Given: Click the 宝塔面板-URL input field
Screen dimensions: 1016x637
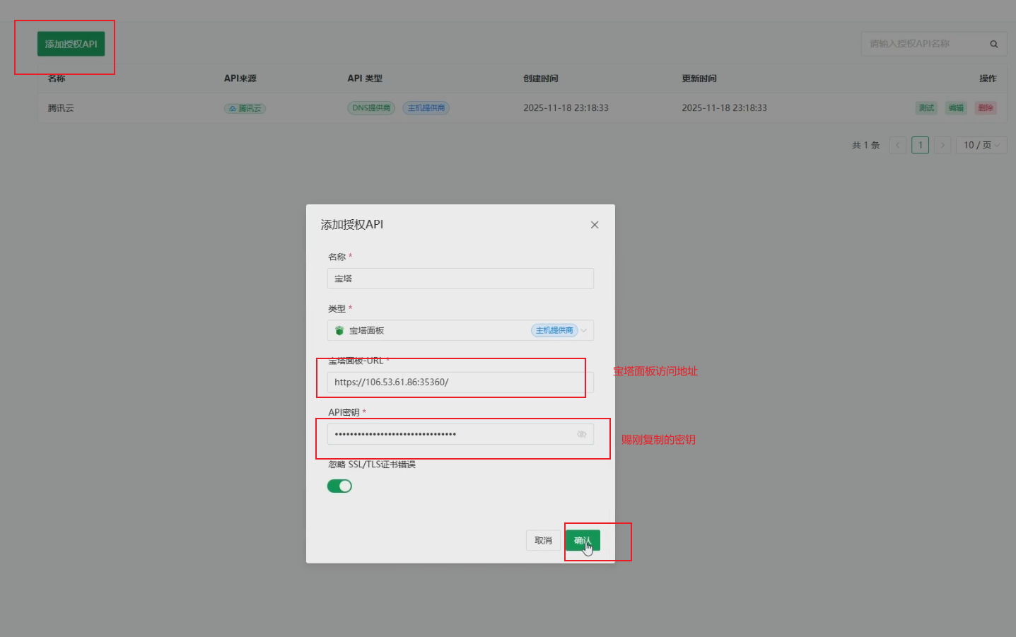Looking at the screenshot, I should click(x=460, y=382).
